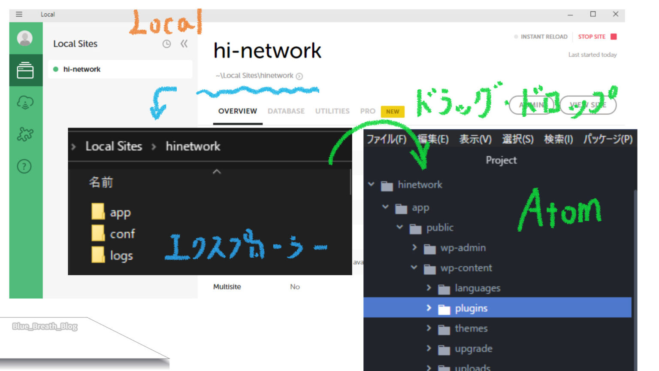The height and width of the screenshot is (371, 659).
Task: Collapse the public folder in Atom tree
Action: pyautogui.click(x=399, y=227)
